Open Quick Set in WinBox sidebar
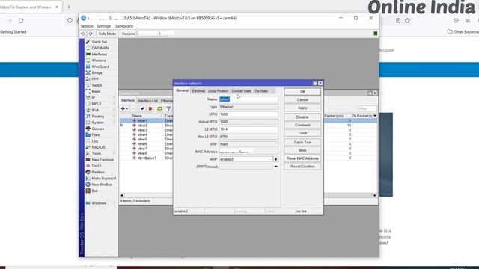Viewport: 479px width, 269px height. [100, 42]
